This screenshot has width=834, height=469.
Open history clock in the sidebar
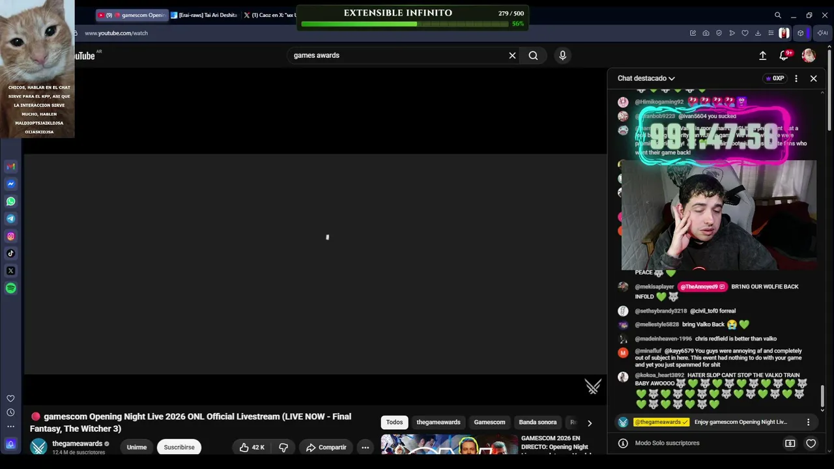click(x=10, y=412)
